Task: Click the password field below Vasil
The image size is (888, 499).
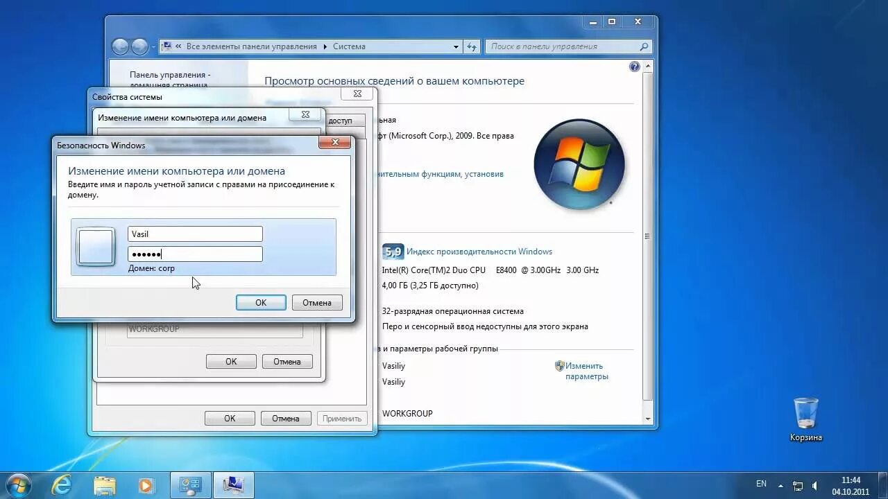Action: click(195, 254)
